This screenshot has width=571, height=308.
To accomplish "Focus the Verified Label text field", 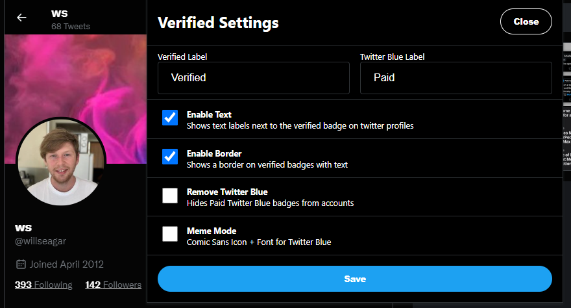I will coord(253,78).
